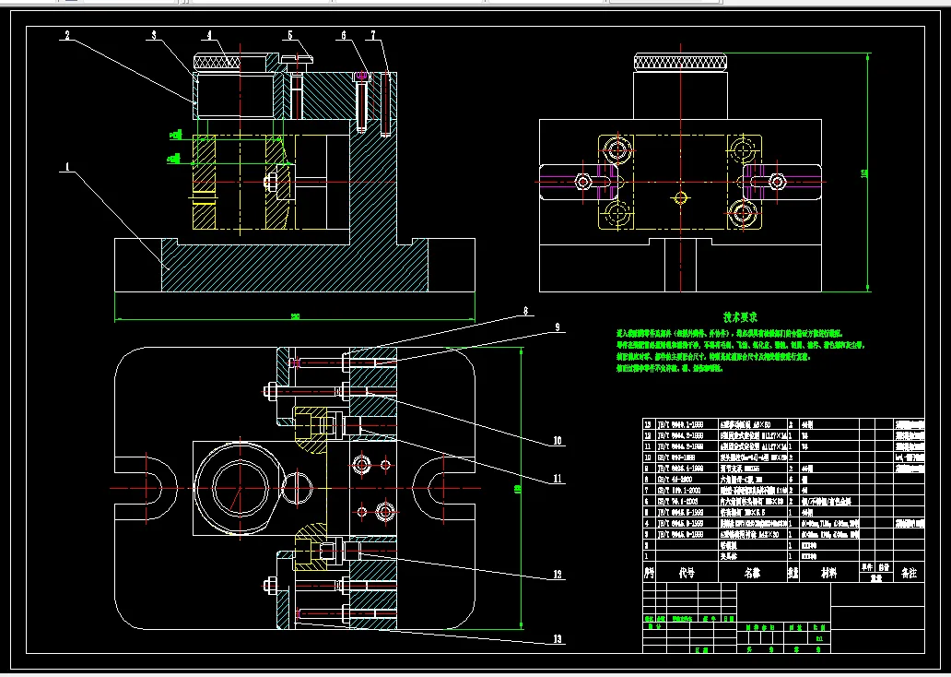Select part callout number 8 beside plan view

[525, 311]
